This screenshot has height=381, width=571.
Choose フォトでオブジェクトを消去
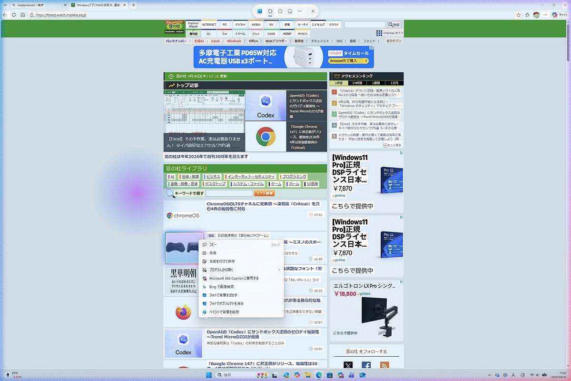(x=241, y=303)
